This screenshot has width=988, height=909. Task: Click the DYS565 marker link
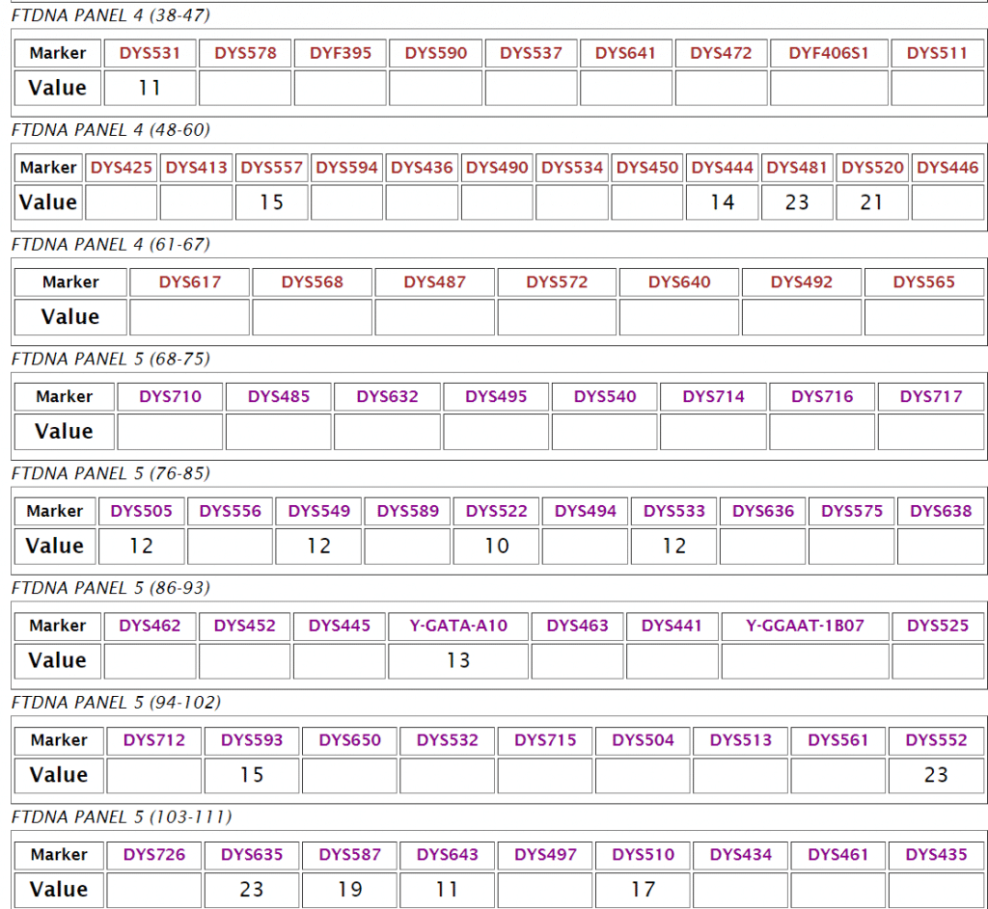pos(923,282)
